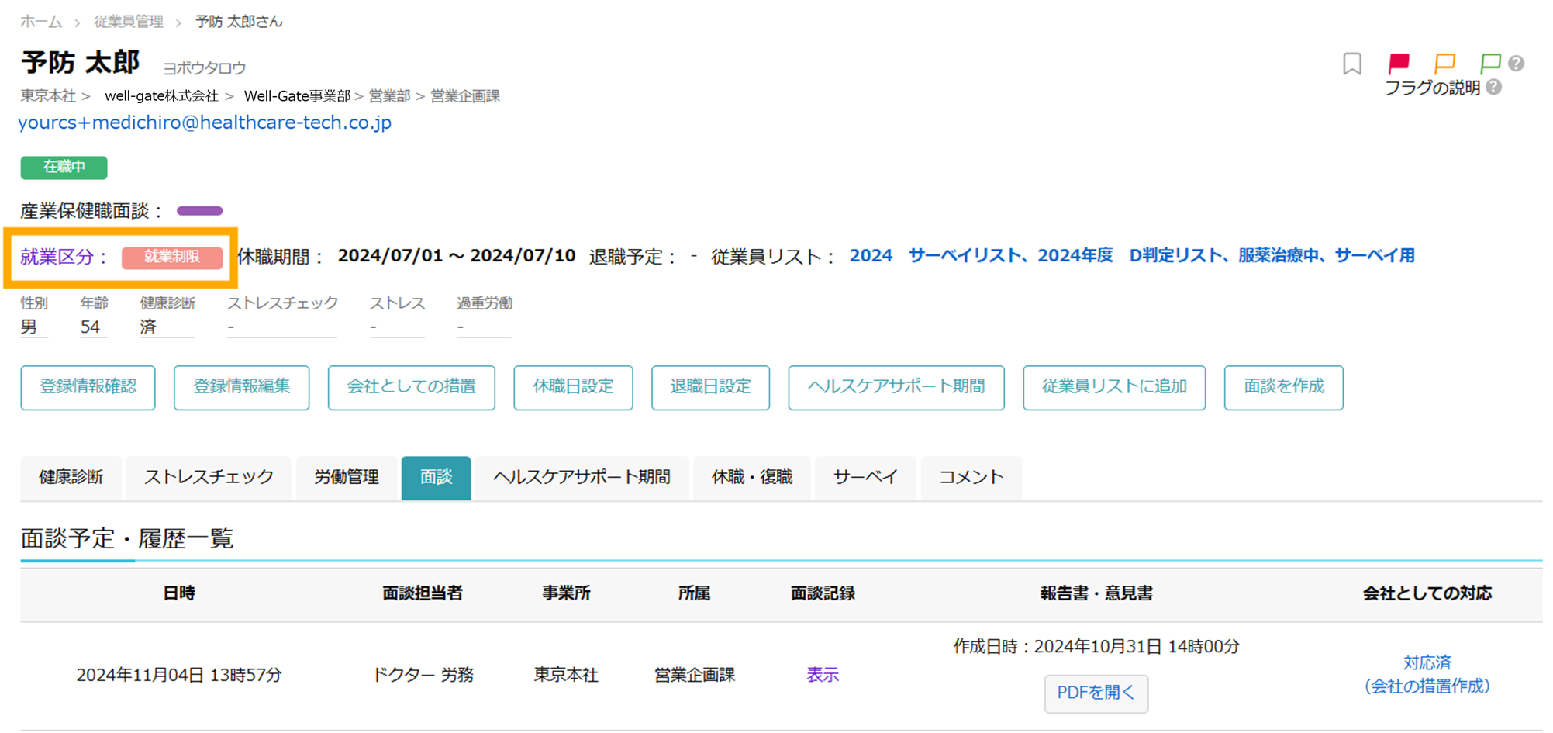Select the red flag icon
Viewport: 1553px width, 733px height.
coord(1399,63)
